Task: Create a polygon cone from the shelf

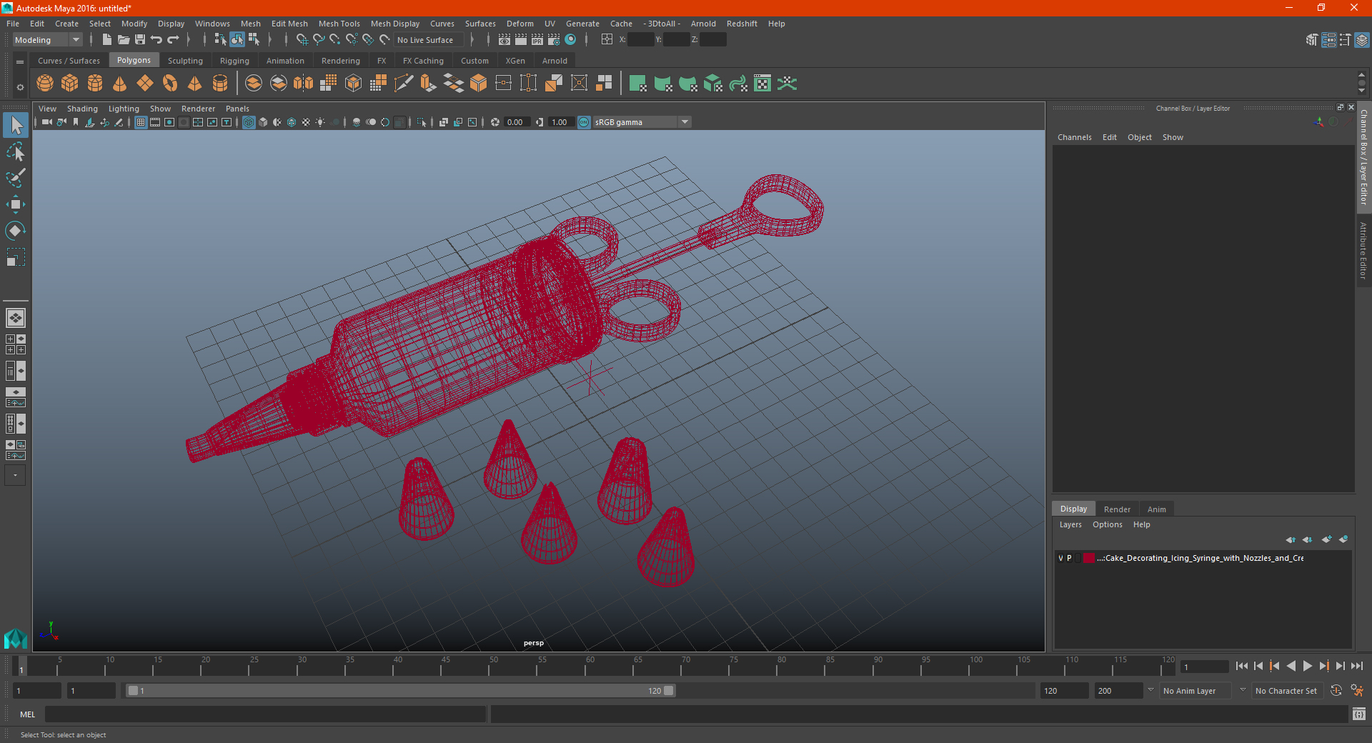Action: click(120, 84)
